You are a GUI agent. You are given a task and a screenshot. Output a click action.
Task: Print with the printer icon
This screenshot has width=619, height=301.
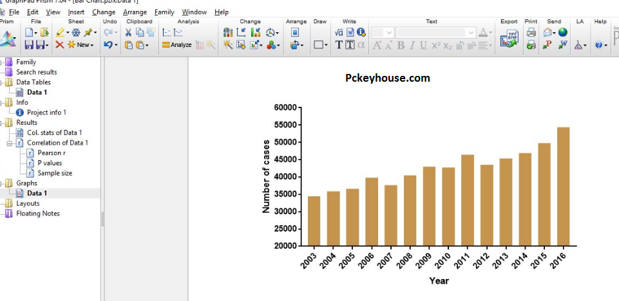click(531, 33)
